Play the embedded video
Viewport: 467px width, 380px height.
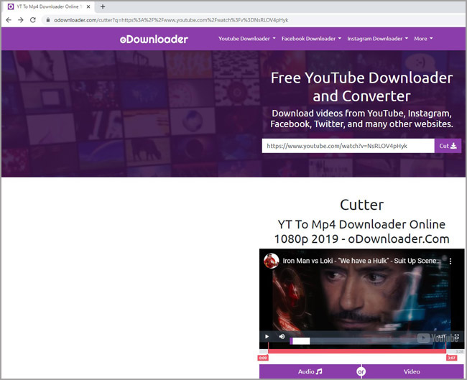(267, 336)
